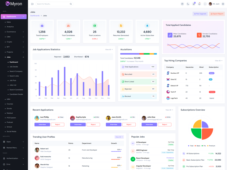The width and height of the screenshot is (227, 170).
Task: Go to Analytics dashboard menu item
Action: 10,27
